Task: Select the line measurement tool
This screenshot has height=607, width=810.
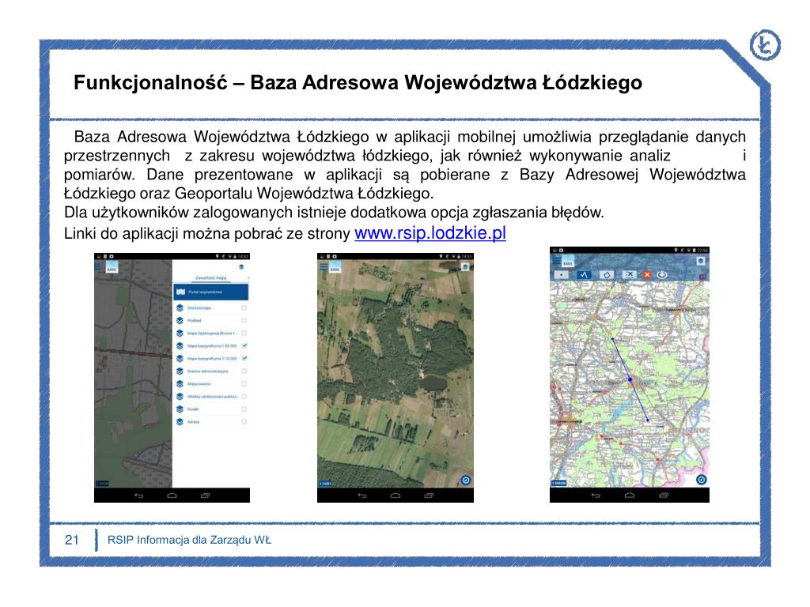Action: (x=584, y=274)
